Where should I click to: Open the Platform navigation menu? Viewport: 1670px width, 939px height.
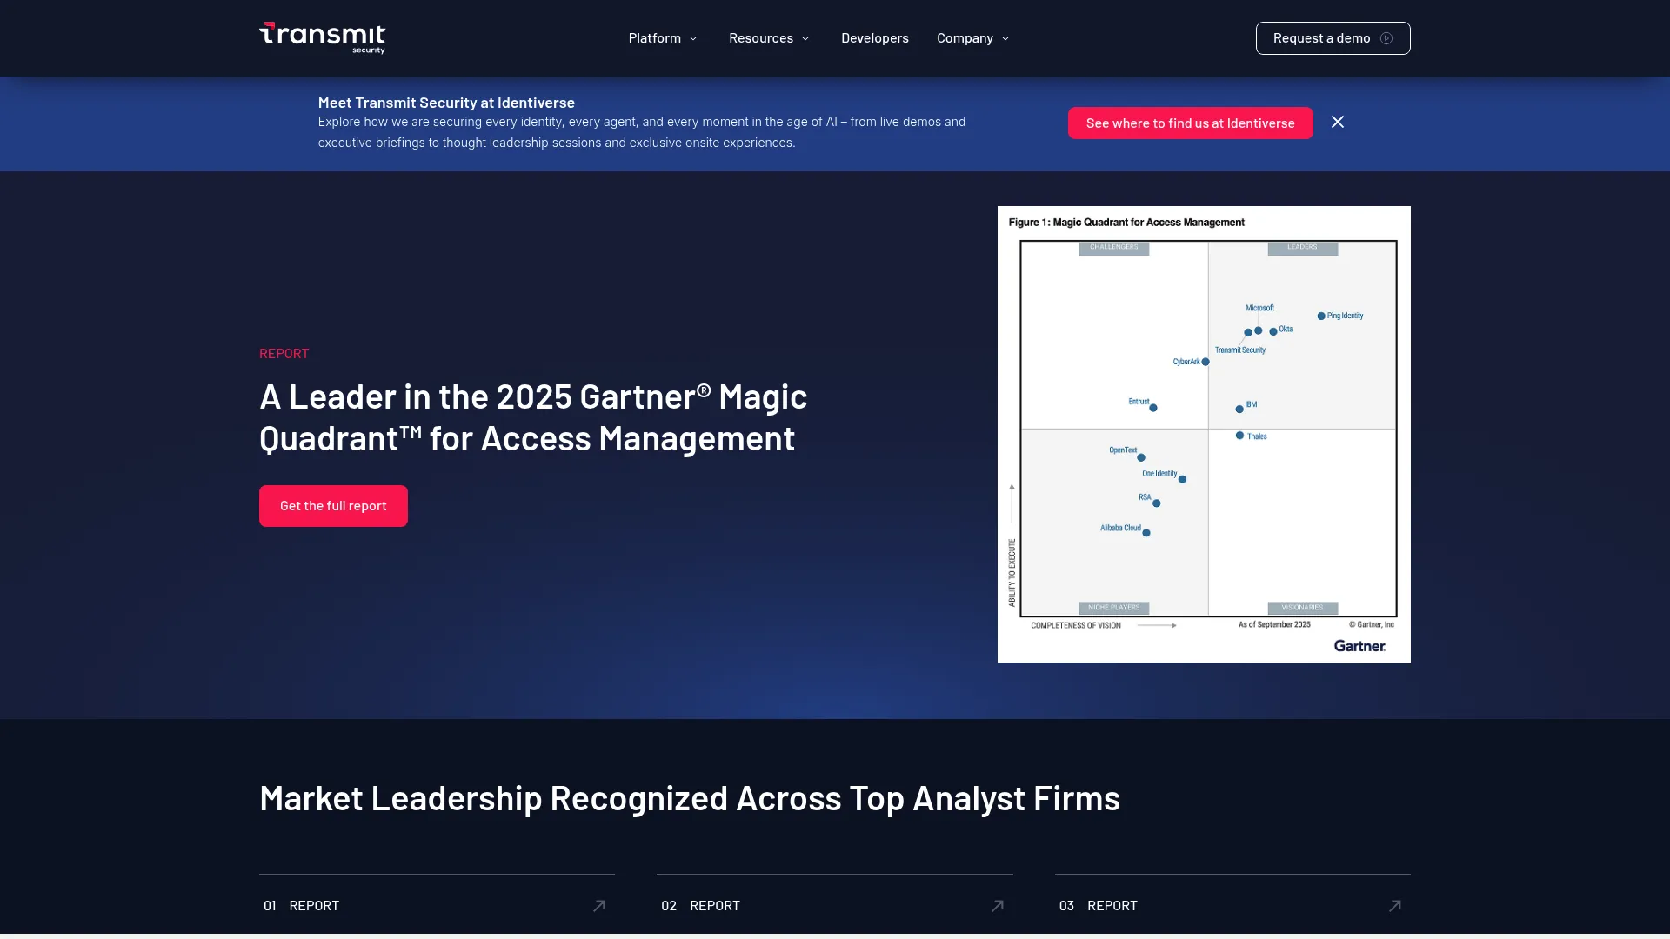click(x=663, y=38)
